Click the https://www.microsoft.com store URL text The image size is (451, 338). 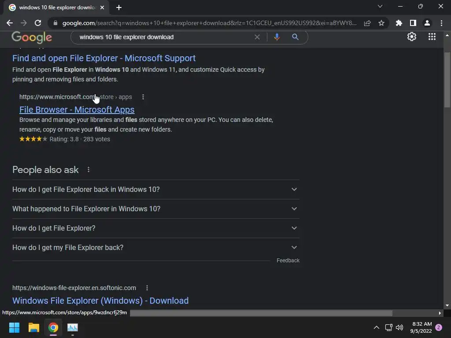coord(76,97)
